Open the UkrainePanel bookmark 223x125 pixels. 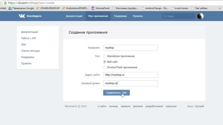pyautogui.click(x=101, y=8)
